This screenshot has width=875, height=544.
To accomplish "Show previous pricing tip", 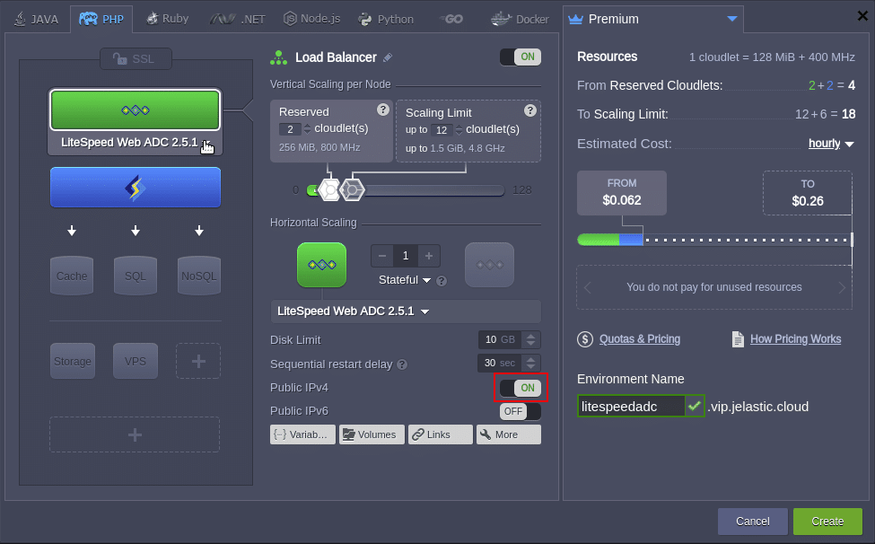I will [587, 287].
